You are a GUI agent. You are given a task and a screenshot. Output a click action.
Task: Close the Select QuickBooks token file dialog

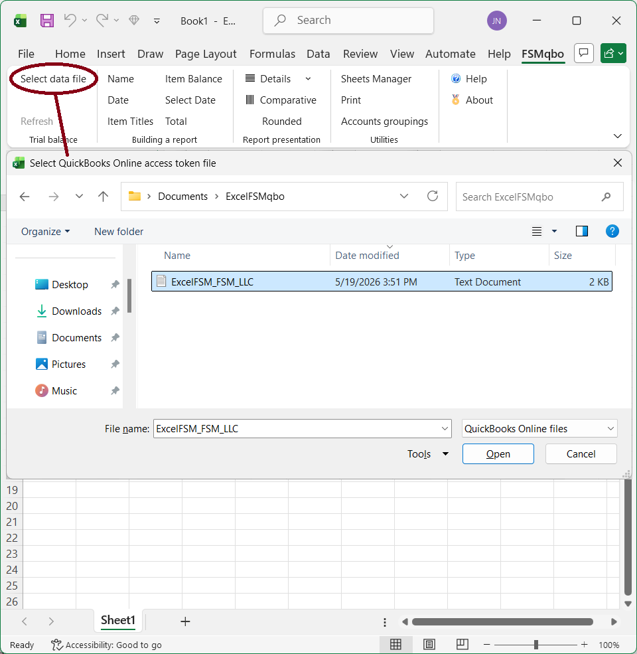(x=618, y=163)
